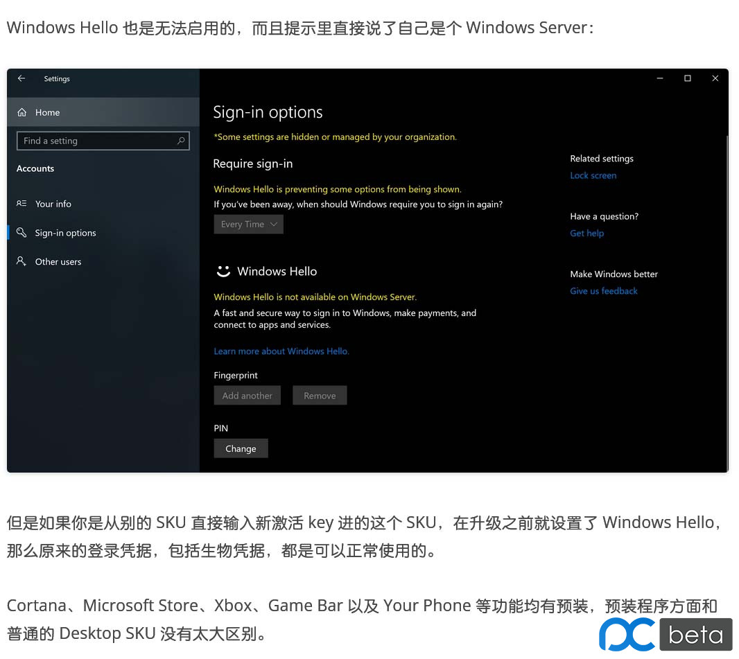Maximize the Settings window

tap(688, 78)
